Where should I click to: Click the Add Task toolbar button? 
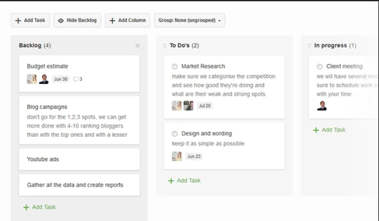30,21
